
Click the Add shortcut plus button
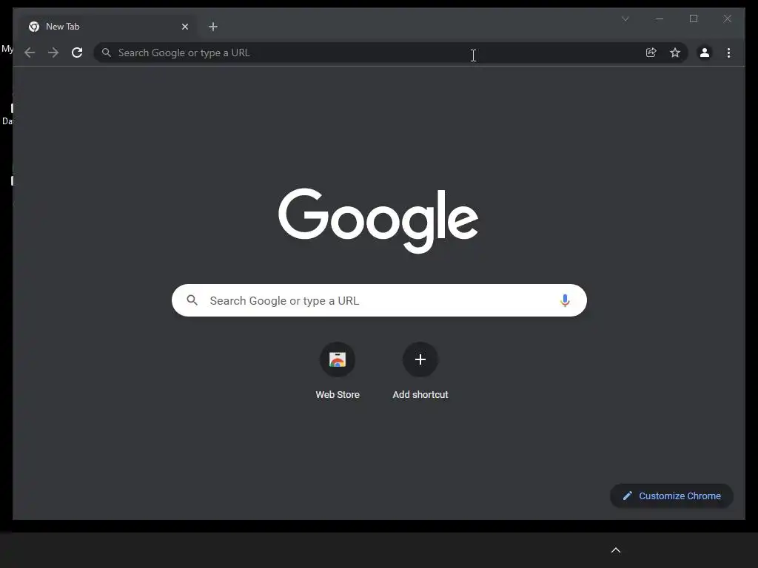420,359
